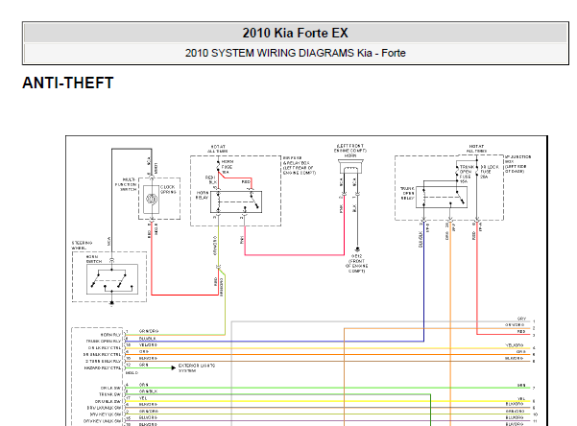Click the "DR LK RLY CTRL" pin label
The width and height of the screenshot is (577, 426).
[x=105, y=348]
